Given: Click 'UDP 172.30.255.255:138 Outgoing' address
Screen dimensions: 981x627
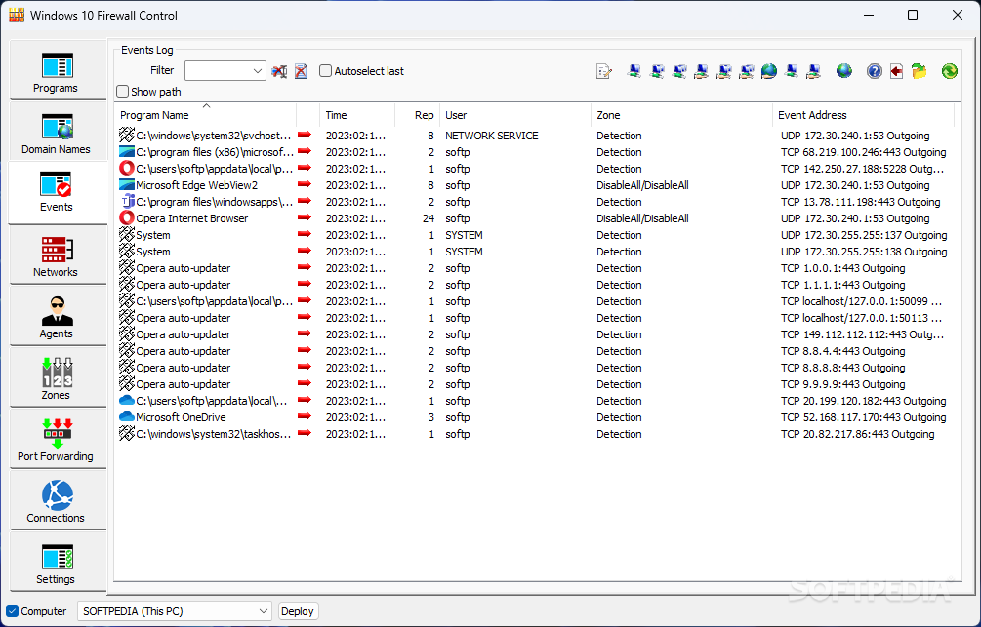Looking at the screenshot, I should (x=864, y=252).
